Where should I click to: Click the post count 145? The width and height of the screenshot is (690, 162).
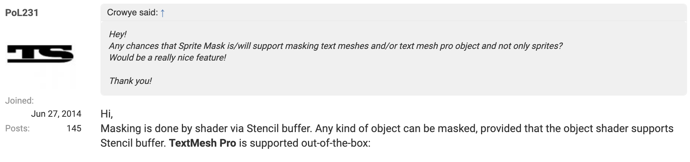pyautogui.click(x=74, y=128)
